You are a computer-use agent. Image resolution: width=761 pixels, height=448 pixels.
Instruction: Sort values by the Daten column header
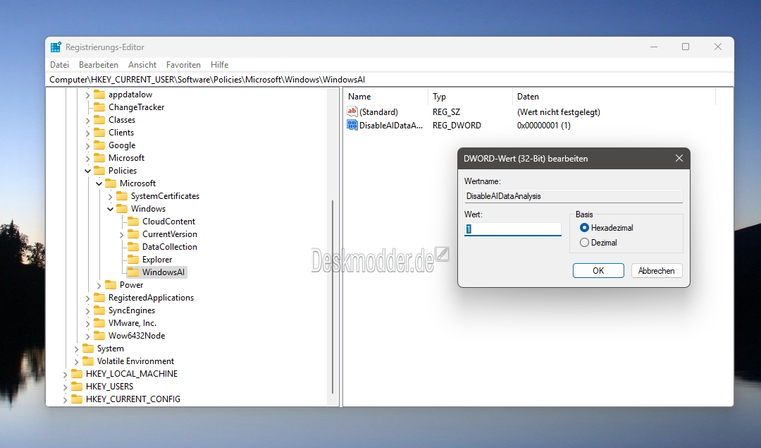coord(614,97)
